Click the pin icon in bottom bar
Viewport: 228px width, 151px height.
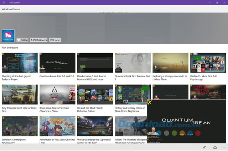point(204,147)
